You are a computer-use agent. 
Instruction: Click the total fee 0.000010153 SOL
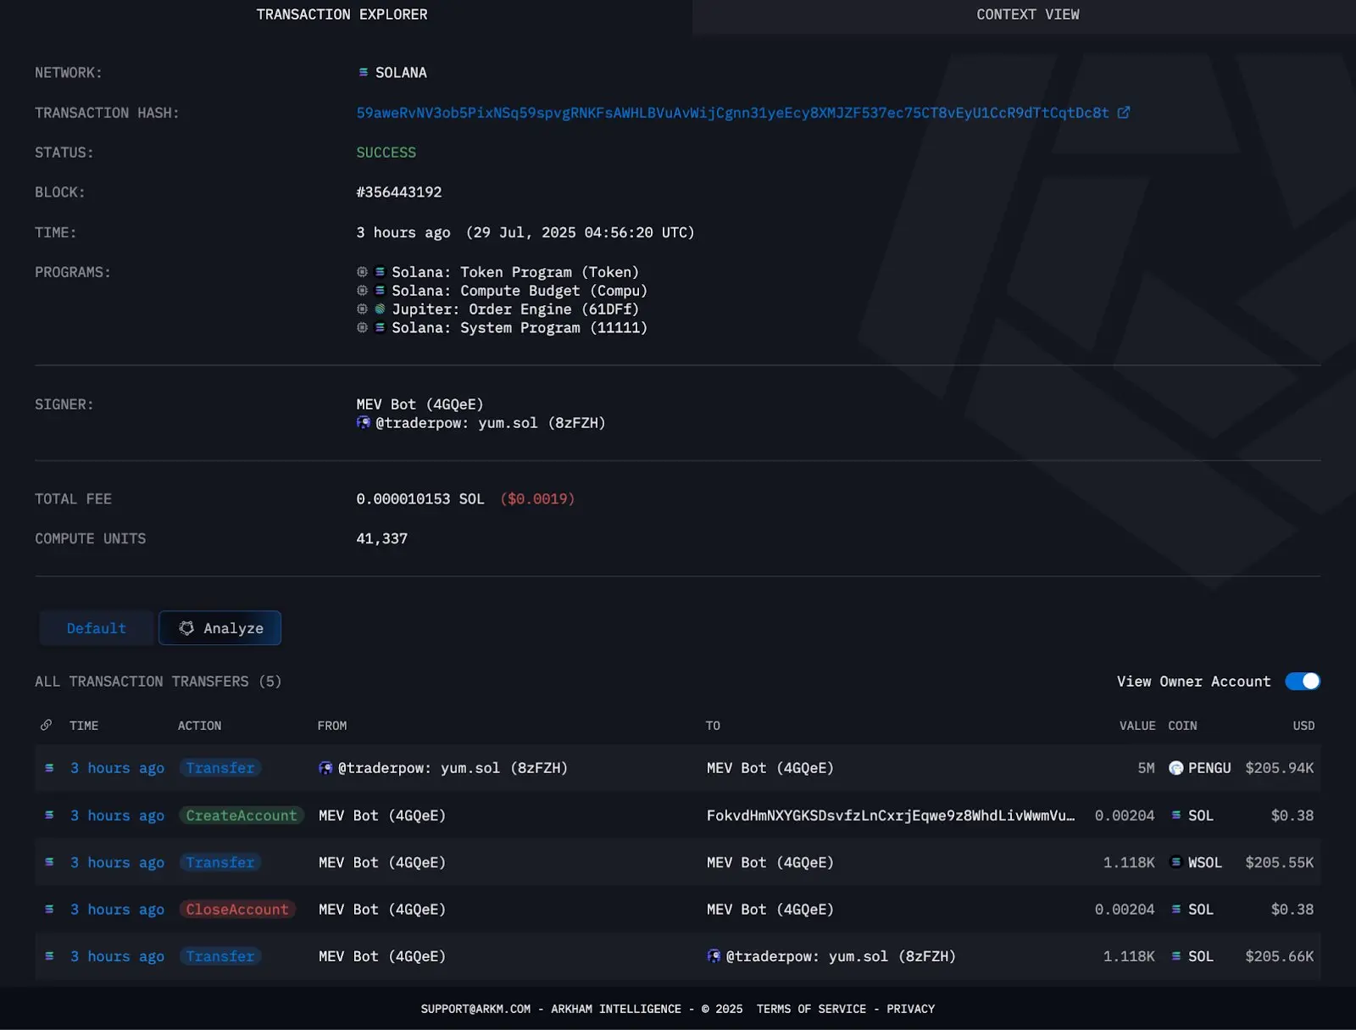420,499
